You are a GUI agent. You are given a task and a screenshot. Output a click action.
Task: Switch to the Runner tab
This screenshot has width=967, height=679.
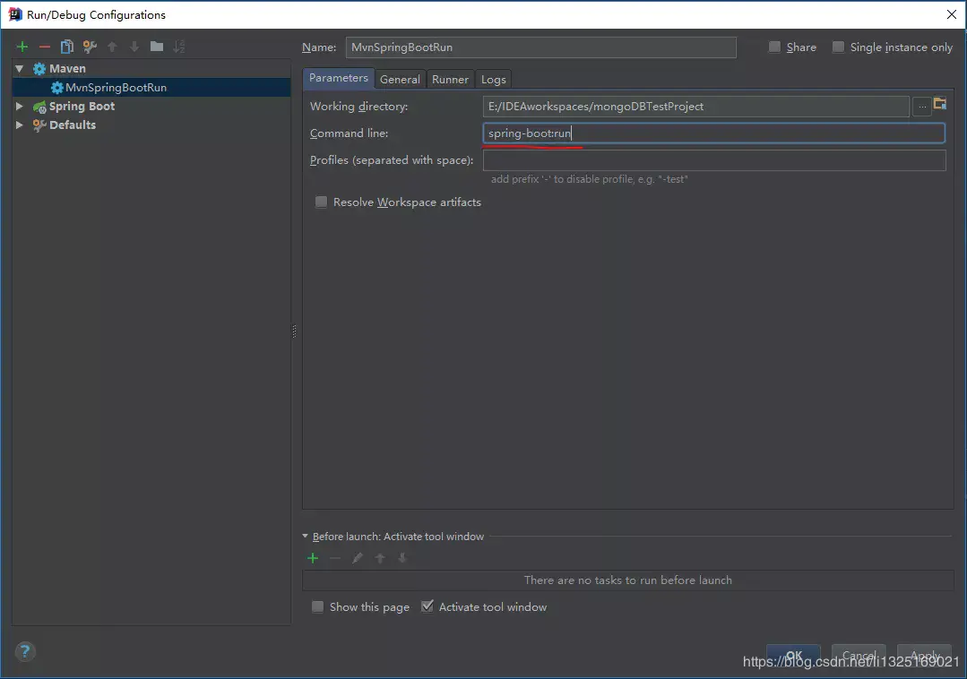(x=450, y=80)
